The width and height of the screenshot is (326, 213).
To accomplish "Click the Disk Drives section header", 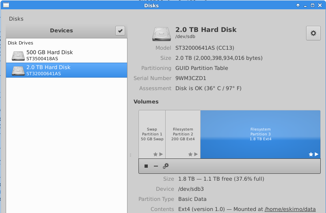I will click(x=20, y=43).
